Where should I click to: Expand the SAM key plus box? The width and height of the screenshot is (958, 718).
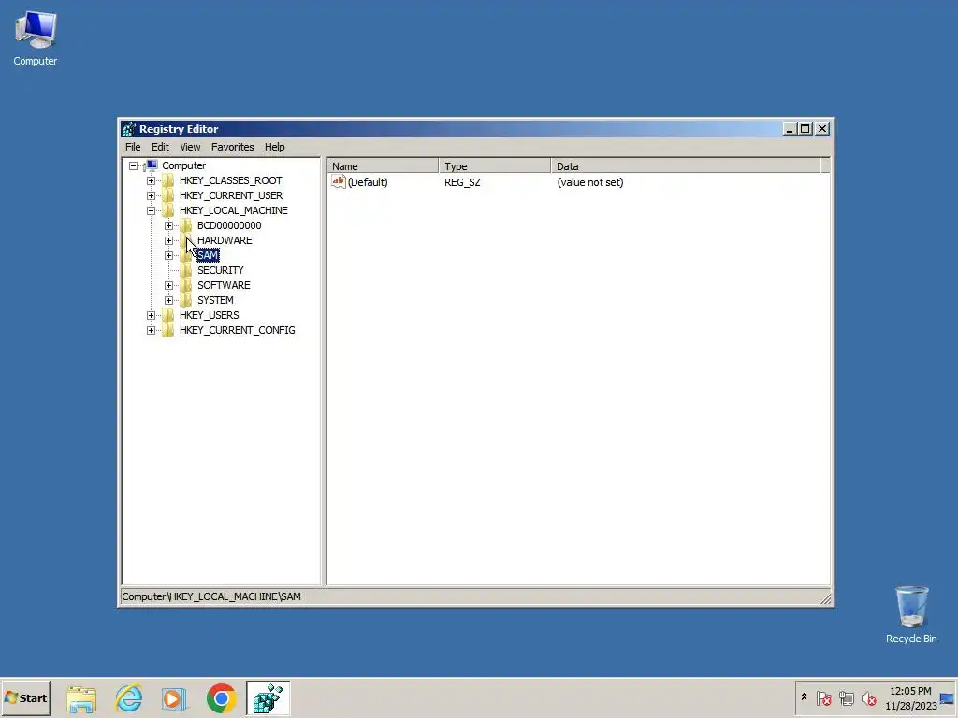tap(168, 255)
